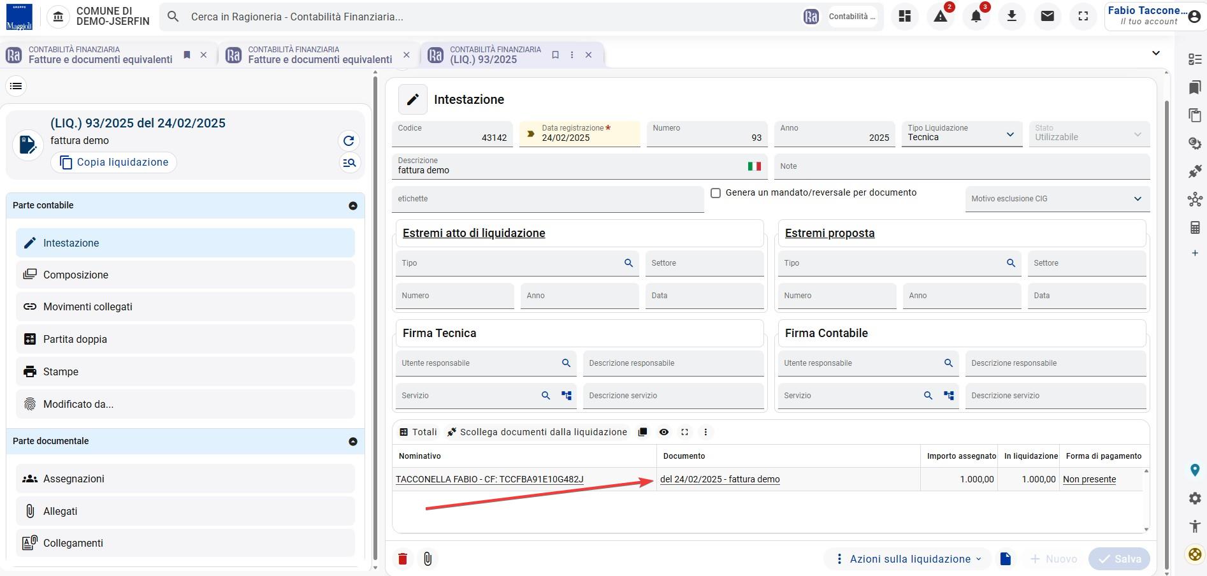This screenshot has height=576, width=1207.
Task: Search Tipo in Estremi atto di liquidazione
Action: (628, 263)
